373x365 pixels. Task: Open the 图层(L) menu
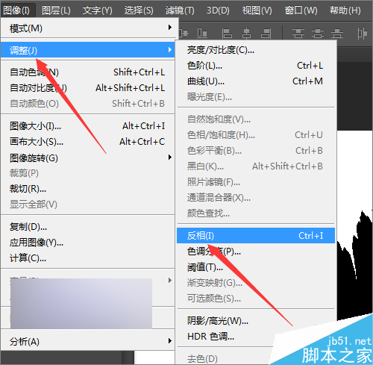[56, 10]
